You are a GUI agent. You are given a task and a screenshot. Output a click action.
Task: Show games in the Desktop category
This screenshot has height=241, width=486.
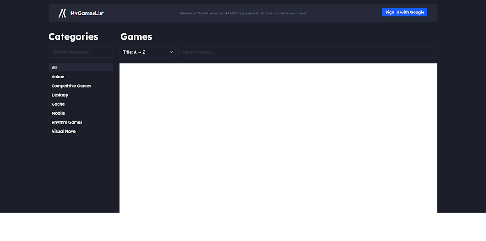[x=60, y=95]
